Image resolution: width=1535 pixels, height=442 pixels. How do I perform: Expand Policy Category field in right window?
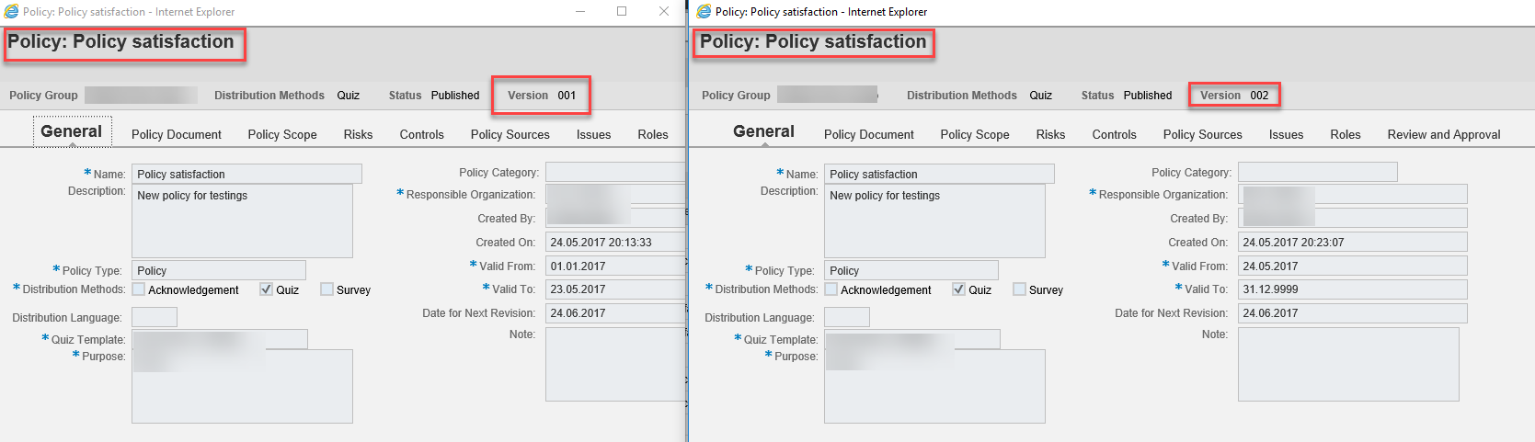(x=1318, y=172)
